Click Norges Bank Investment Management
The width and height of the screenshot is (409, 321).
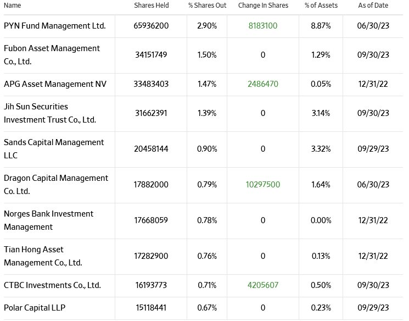48,220
